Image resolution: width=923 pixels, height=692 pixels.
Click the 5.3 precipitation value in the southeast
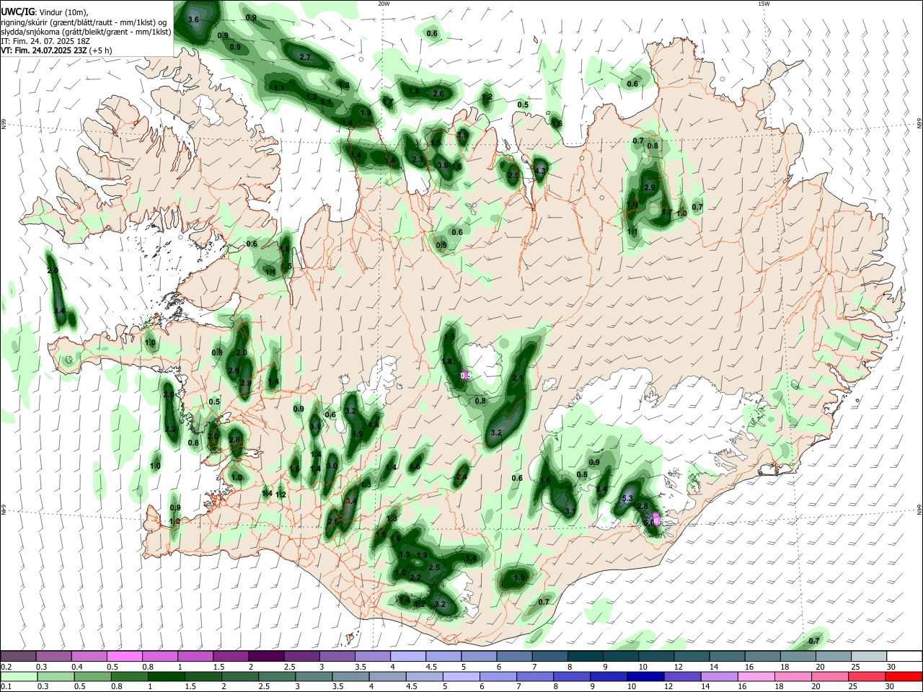pyautogui.click(x=627, y=499)
